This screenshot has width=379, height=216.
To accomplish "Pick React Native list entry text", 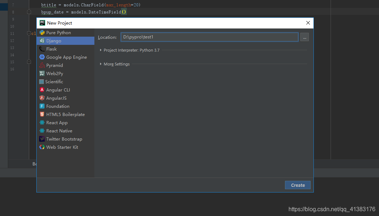I will coord(59,131).
